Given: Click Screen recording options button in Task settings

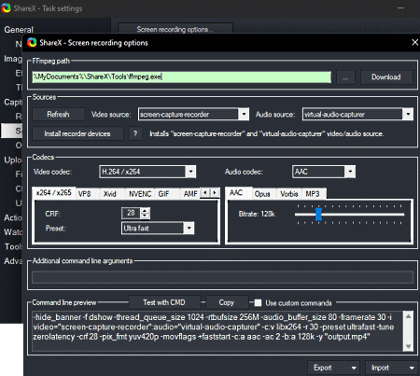Looking at the screenshot, I should point(175,29).
